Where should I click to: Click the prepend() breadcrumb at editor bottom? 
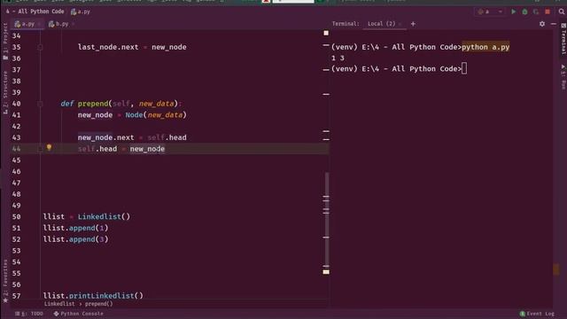(x=98, y=304)
